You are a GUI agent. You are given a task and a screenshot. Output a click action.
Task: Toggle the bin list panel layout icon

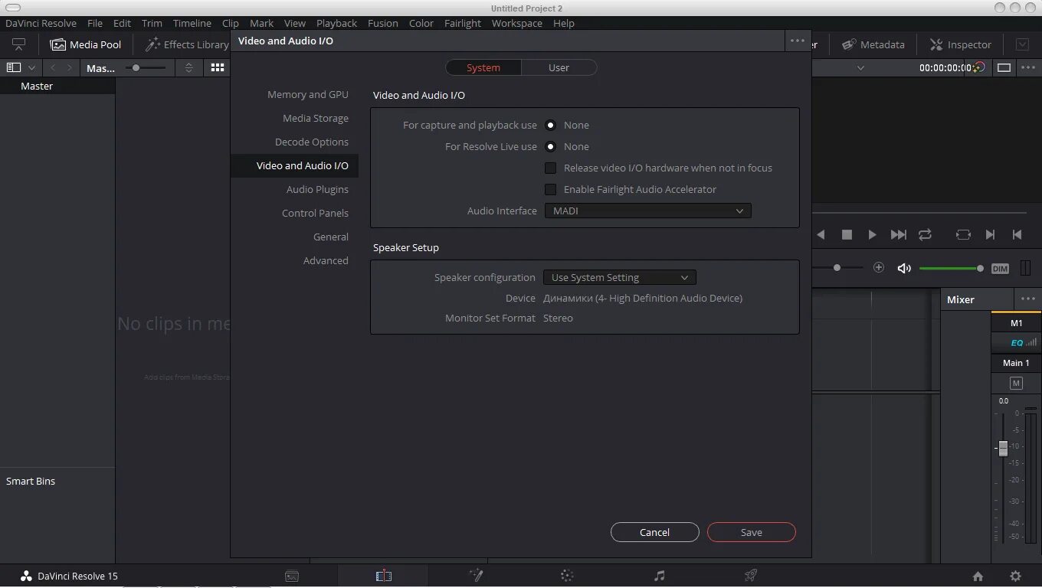13,67
